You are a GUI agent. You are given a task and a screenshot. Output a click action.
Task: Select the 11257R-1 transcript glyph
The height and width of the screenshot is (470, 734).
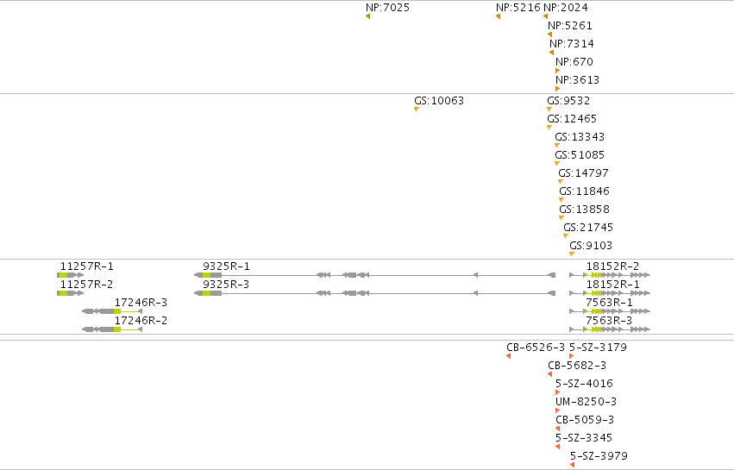70,275
